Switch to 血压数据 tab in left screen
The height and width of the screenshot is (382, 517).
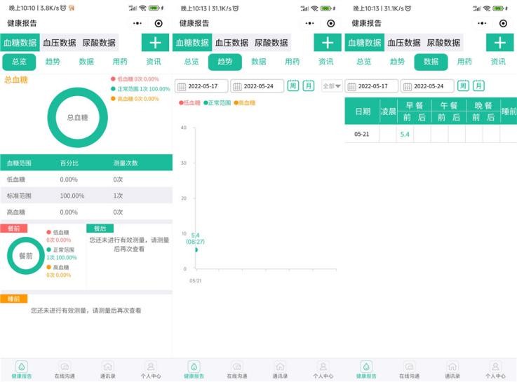point(60,43)
